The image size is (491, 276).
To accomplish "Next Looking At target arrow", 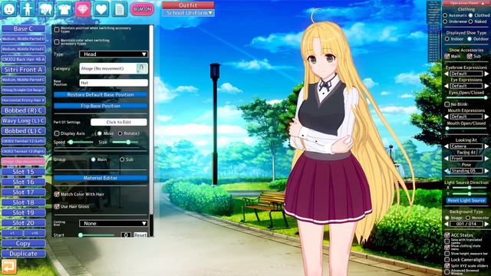I will 486,146.
